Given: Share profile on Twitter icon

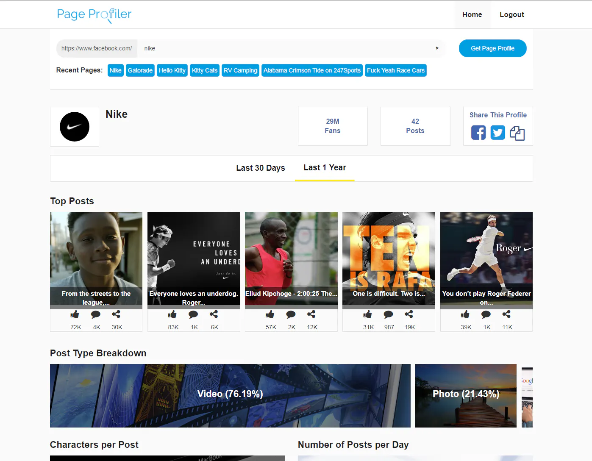Looking at the screenshot, I should (x=498, y=133).
